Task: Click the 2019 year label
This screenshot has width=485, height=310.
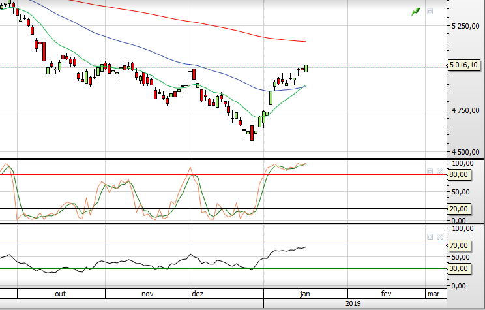Action: [x=353, y=303]
